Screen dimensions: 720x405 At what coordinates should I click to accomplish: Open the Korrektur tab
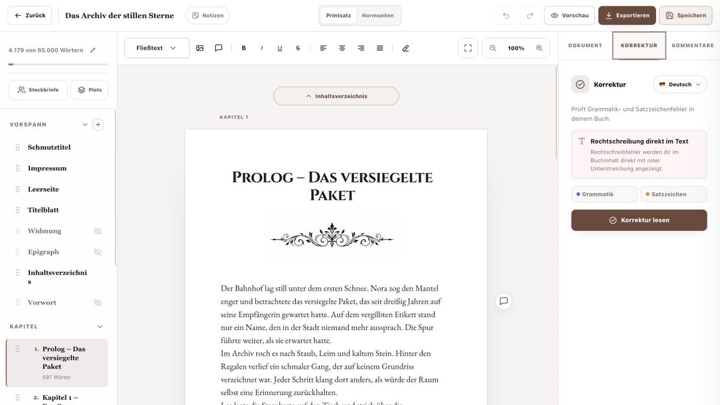[x=639, y=46]
